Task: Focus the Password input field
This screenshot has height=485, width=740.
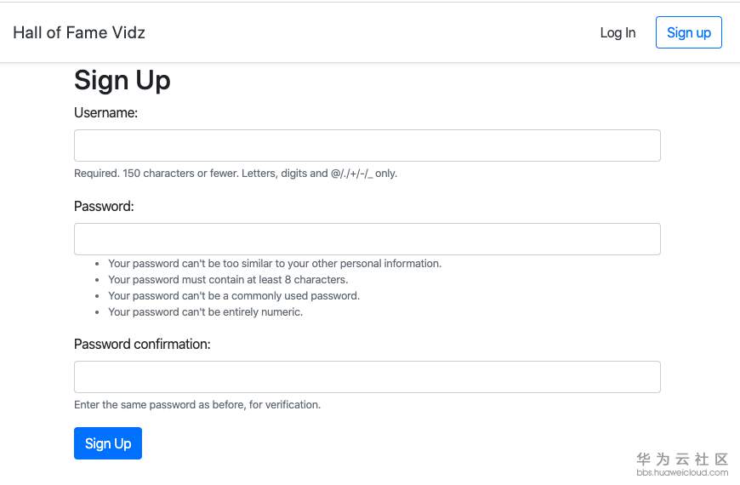Action: pyautogui.click(x=367, y=239)
